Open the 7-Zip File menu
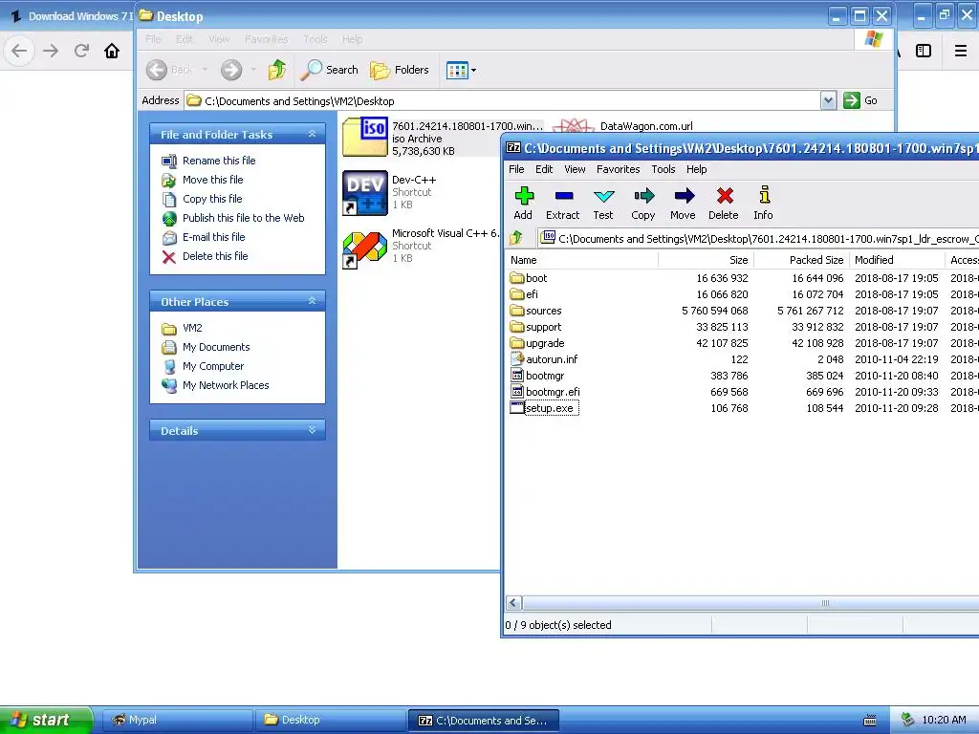 point(516,169)
